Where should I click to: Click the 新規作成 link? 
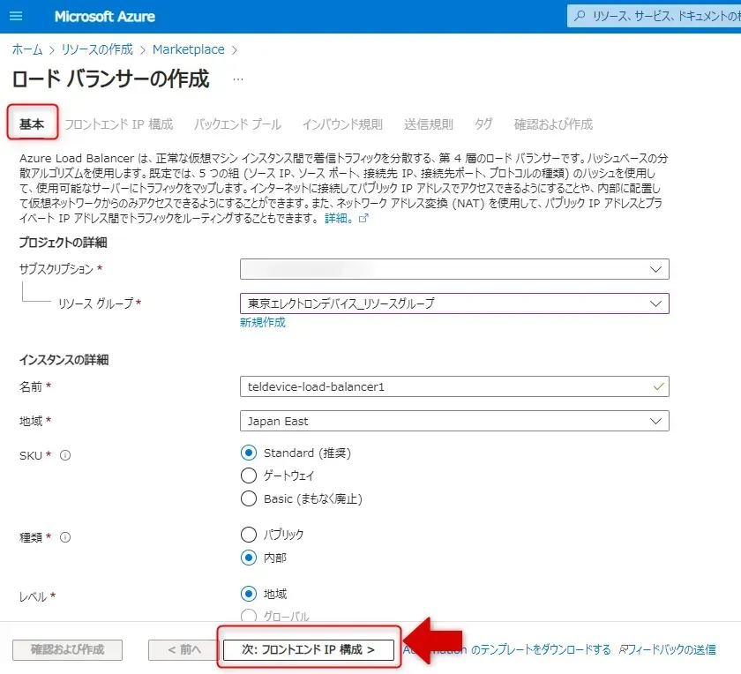click(263, 323)
